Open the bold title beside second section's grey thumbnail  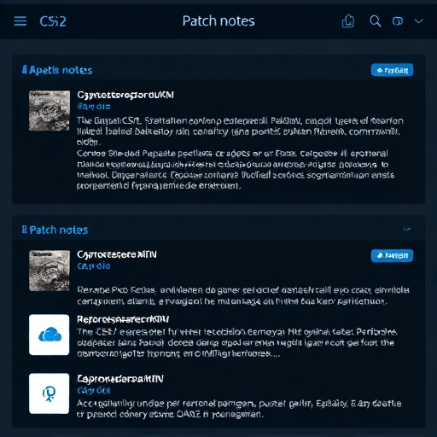117,254
